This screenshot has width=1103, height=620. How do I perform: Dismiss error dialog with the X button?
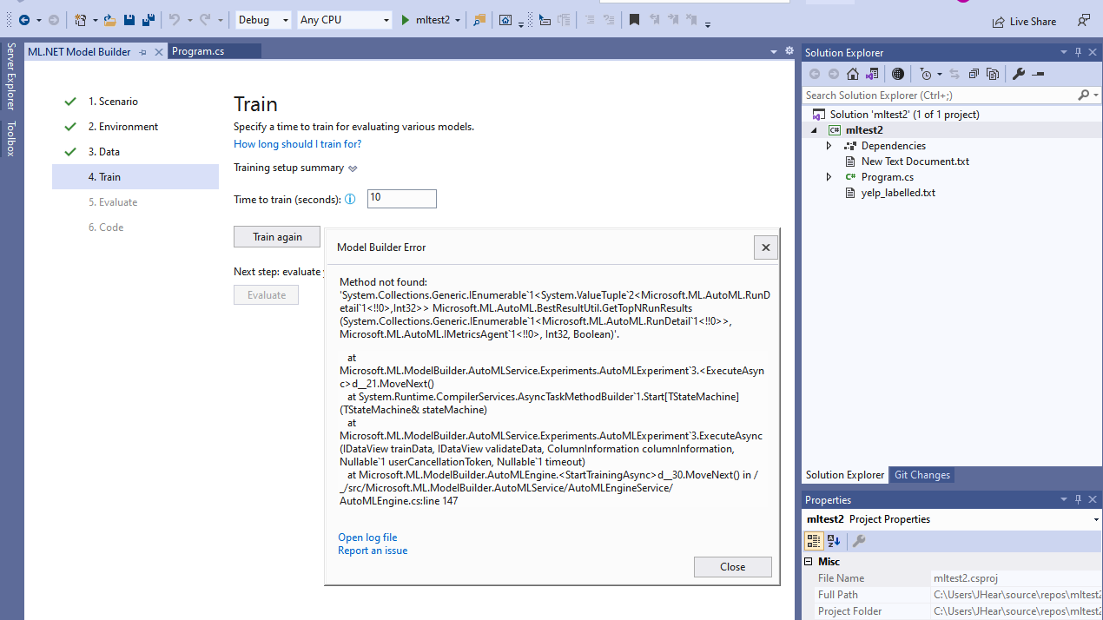click(765, 247)
